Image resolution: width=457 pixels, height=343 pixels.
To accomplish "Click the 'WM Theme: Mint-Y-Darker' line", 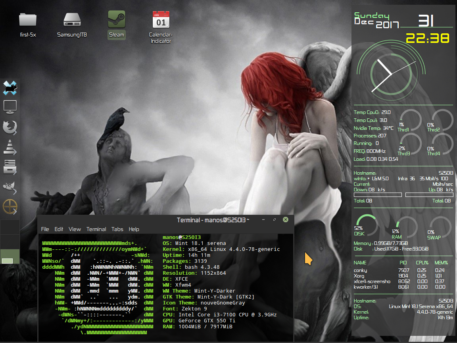I will (x=199, y=291).
